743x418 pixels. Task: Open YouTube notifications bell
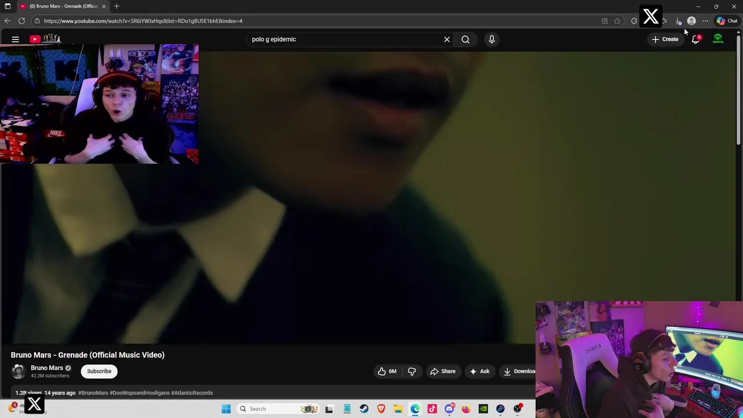click(x=695, y=39)
